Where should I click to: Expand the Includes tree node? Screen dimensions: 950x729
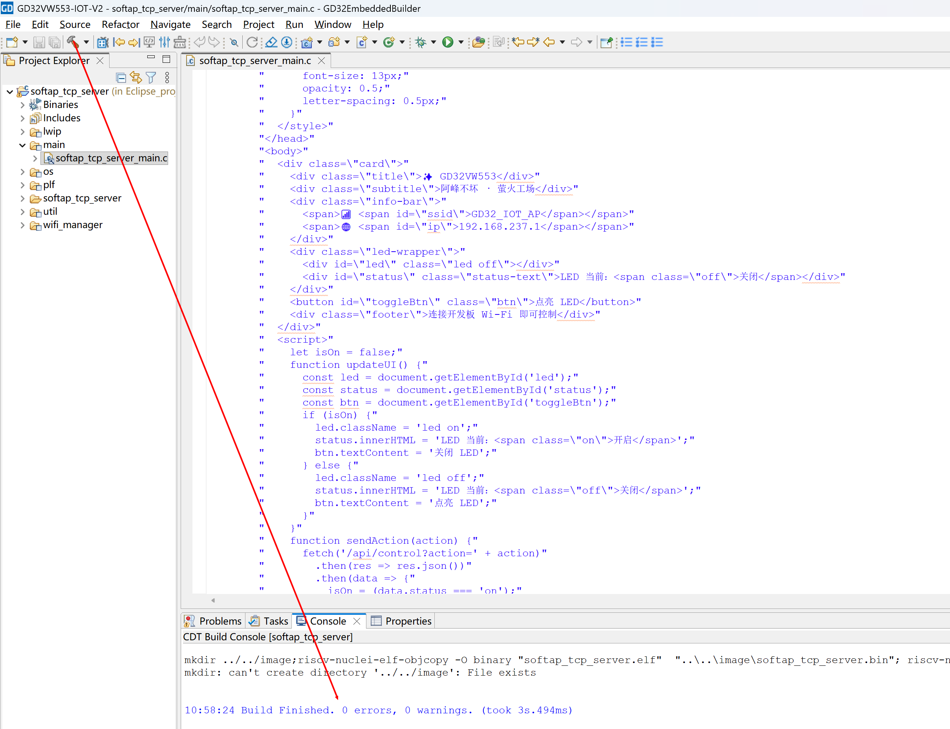coord(22,119)
